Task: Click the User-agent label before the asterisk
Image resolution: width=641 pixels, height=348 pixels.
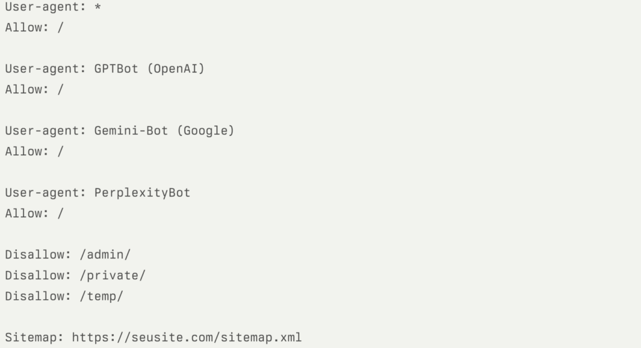Action: 46,7
